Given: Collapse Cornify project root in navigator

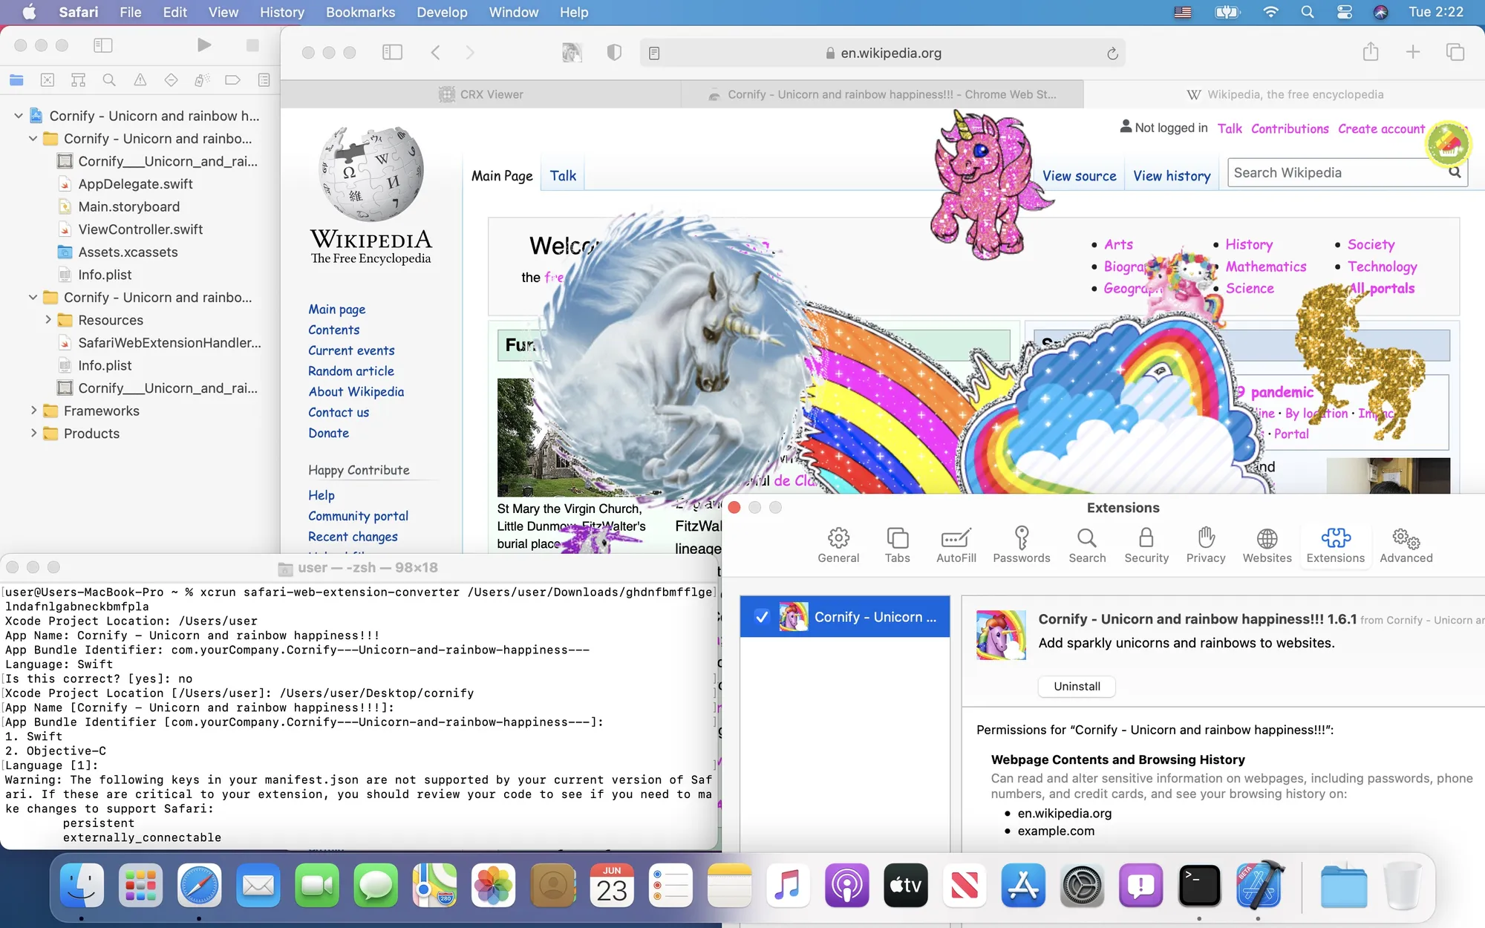Looking at the screenshot, I should pyautogui.click(x=19, y=116).
